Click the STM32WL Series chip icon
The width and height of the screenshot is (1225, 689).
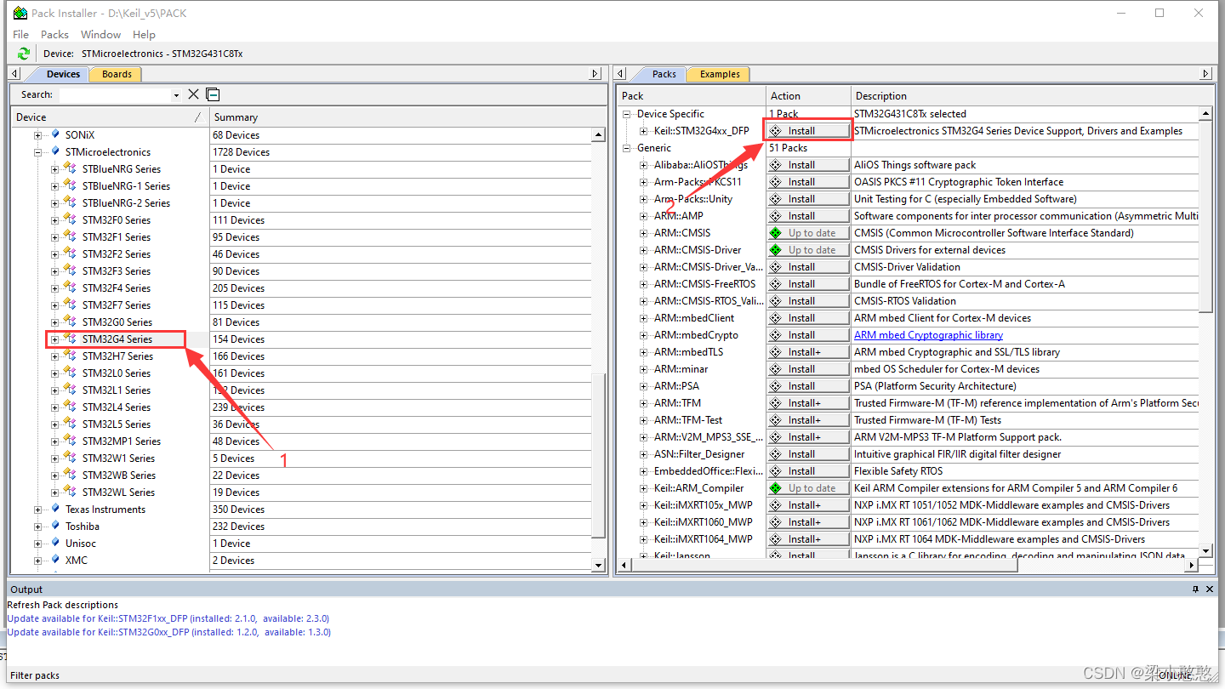pyautogui.click(x=71, y=492)
